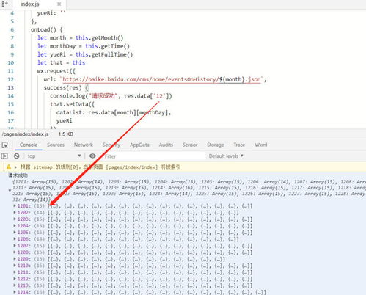366x295 pixels.
Task: Switch to the Sources tab
Action: pos(56,145)
